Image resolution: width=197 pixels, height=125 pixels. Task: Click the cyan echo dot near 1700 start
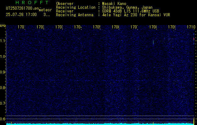click(12, 39)
